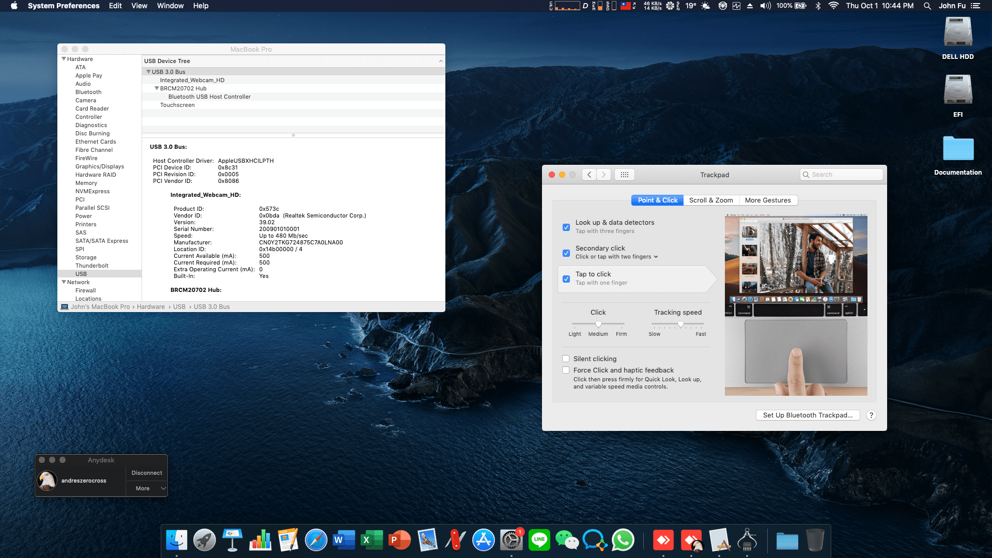Launch Safari from the Dock
The width and height of the screenshot is (992, 558).
coord(316,539)
